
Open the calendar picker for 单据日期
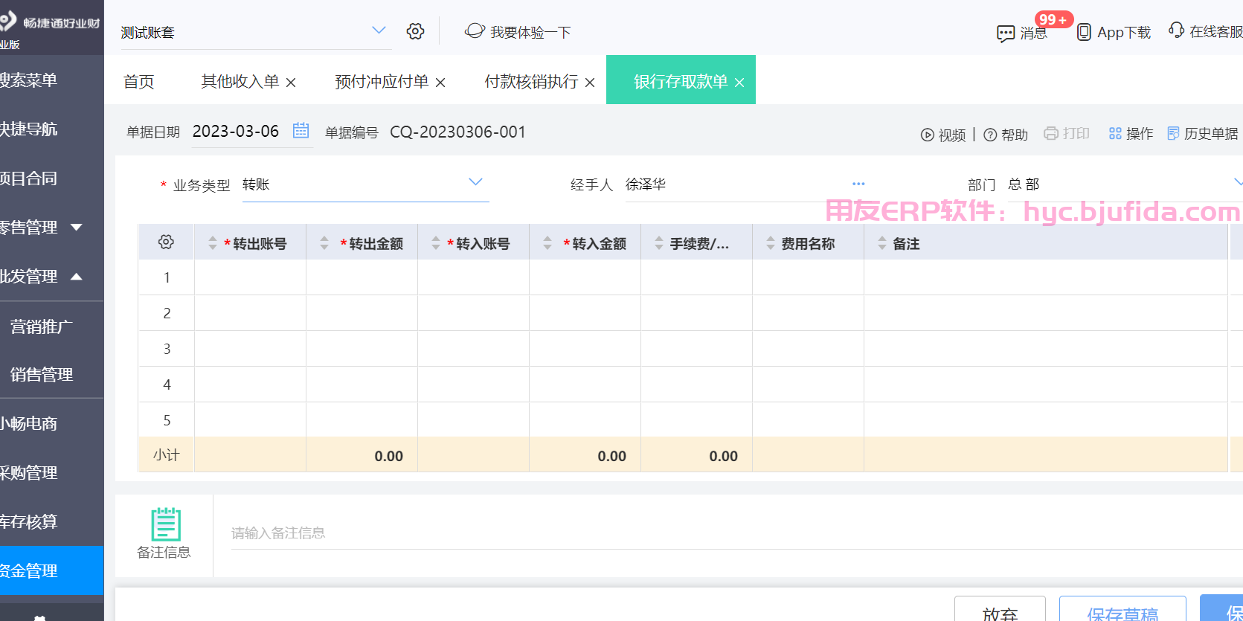(301, 130)
